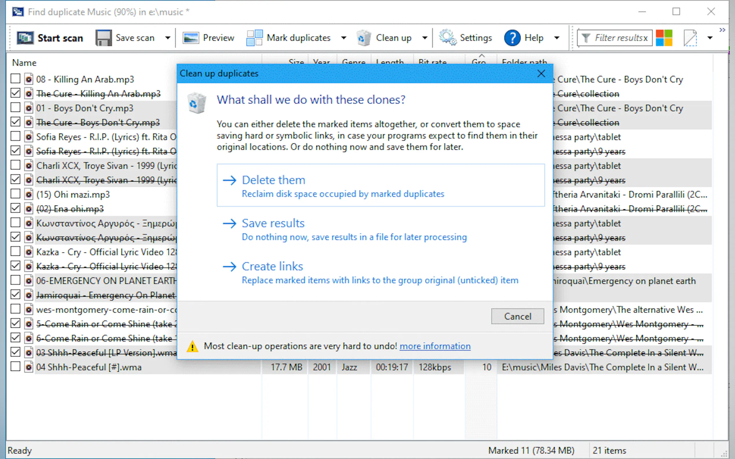Viewport: 735px width, 459px height.
Task: Open Preview via the picture icon
Action: [190, 38]
